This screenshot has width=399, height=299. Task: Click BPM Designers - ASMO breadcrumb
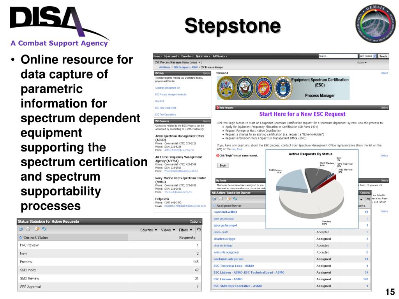tap(185, 67)
